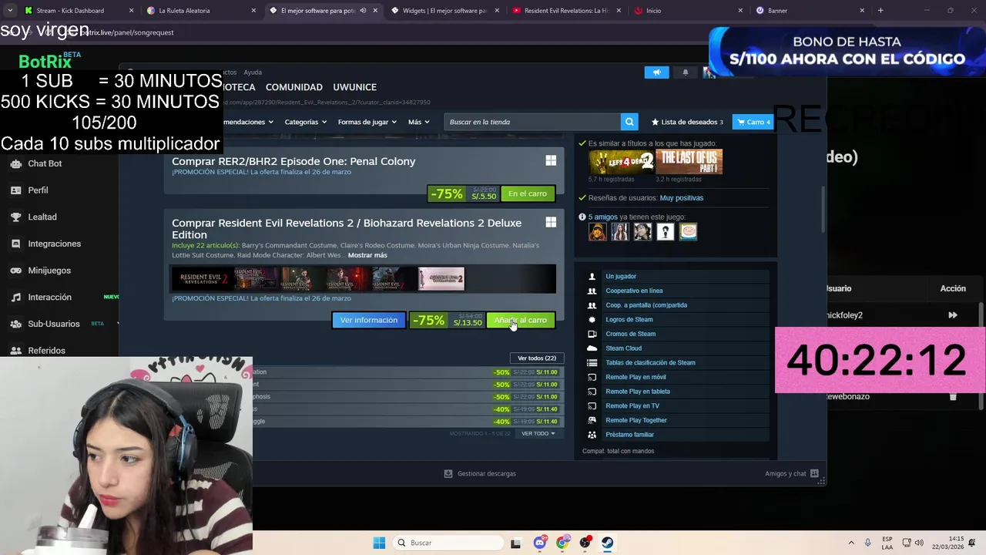
Task: Click the Steam Cloud icon
Action: click(x=592, y=348)
